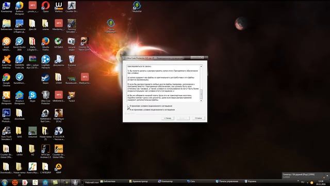
Task: Open the Администратор taskbar toolbar link
Action: pyautogui.click(x=139, y=181)
